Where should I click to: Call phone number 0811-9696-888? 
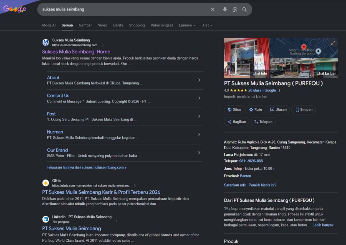(251, 161)
